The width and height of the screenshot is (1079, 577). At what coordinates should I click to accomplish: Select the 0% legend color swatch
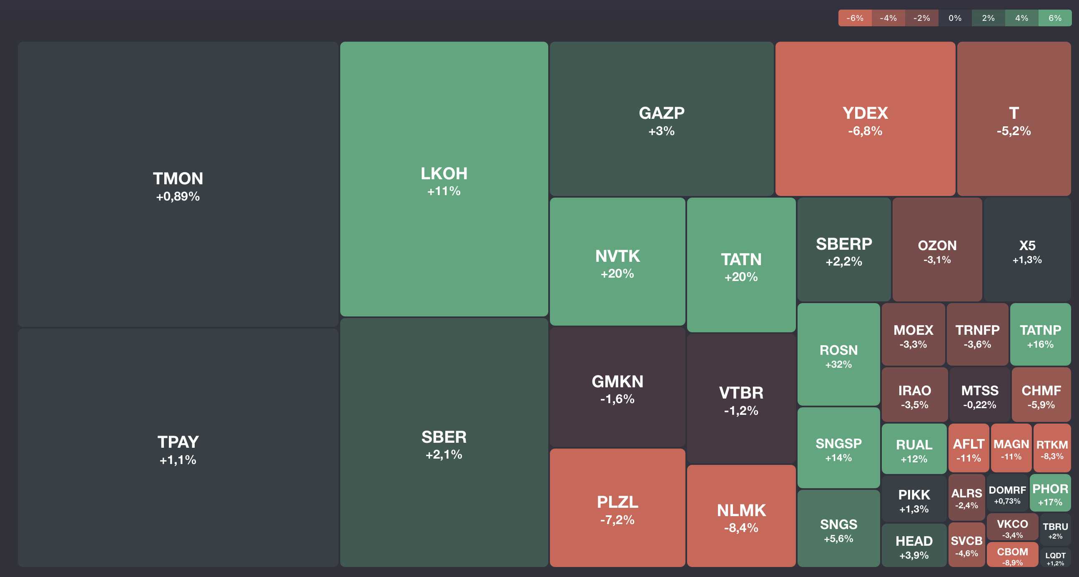pyautogui.click(x=955, y=18)
